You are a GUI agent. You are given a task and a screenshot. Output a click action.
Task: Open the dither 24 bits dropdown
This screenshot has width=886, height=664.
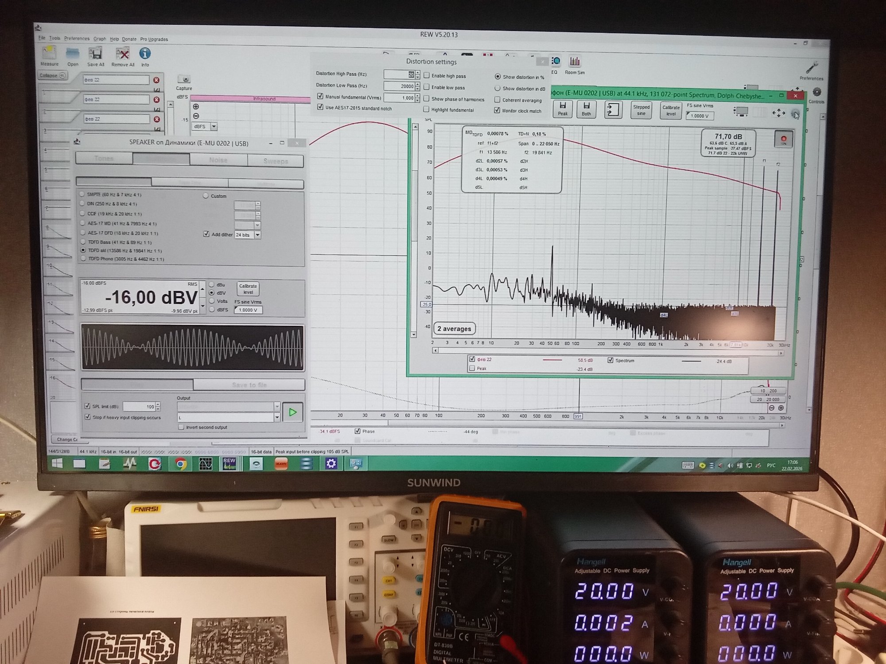[x=258, y=235]
